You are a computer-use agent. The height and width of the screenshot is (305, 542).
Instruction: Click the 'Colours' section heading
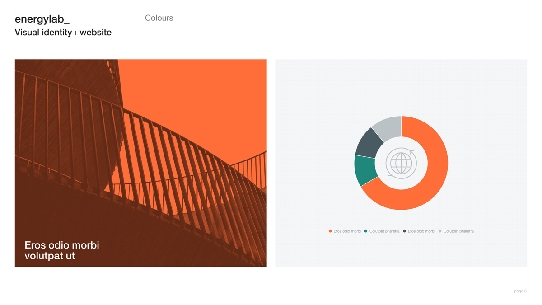159,18
